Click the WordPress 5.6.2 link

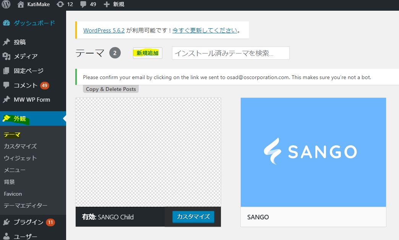[x=104, y=30]
